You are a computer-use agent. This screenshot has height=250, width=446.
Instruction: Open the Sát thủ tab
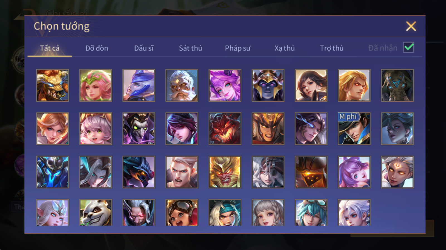[x=190, y=48]
